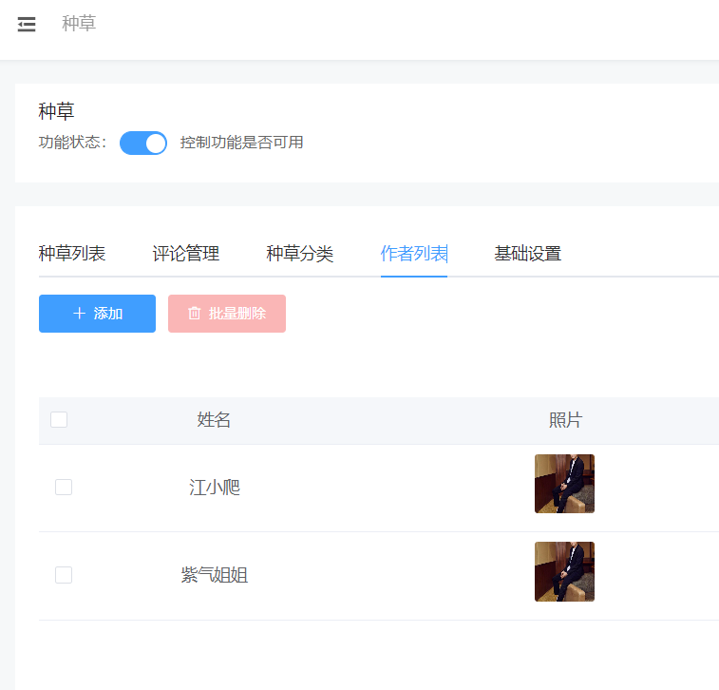Toggle the 功能状态 switch off
This screenshot has height=690, width=719.
click(x=143, y=143)
